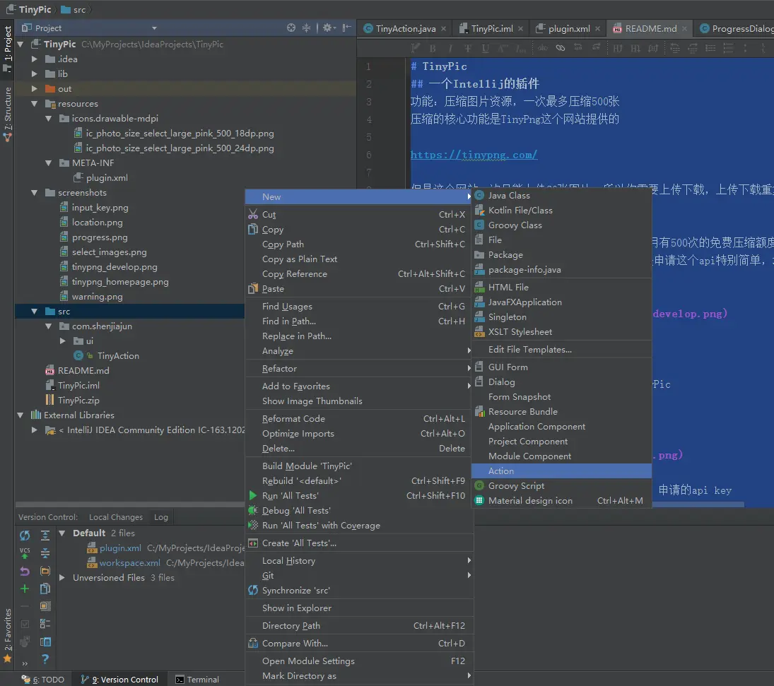The image size is (774, 686).
Task: Toggle the 6: TODO tool window button
Action: click(x=42, y=680)
